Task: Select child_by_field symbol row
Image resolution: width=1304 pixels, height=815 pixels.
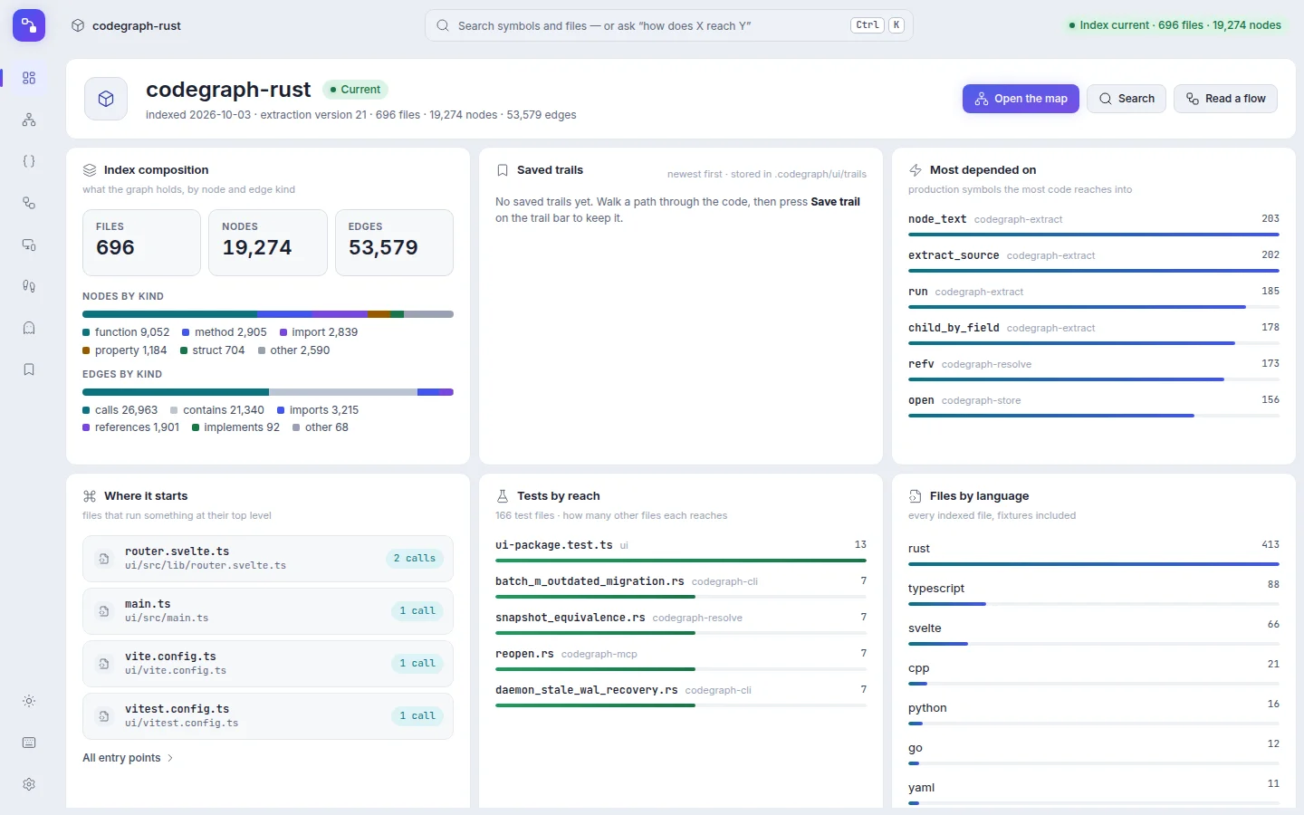Action: pyautogui.click(x=1094, y=335)
